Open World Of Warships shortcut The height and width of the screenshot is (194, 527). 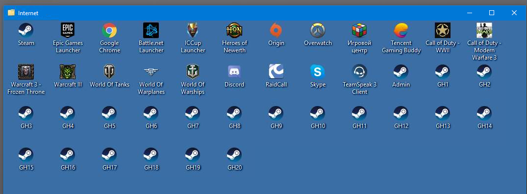click(193, 72)
